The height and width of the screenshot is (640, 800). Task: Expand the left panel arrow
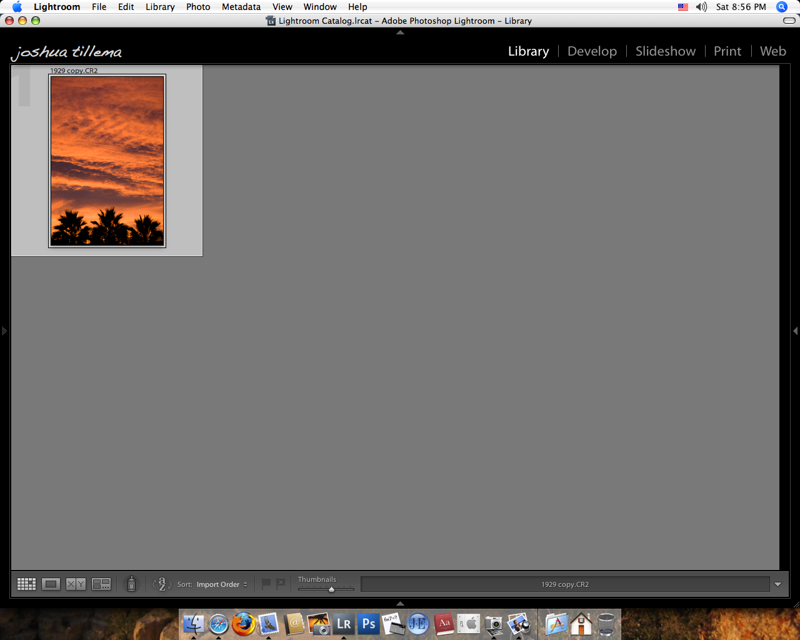4,331
